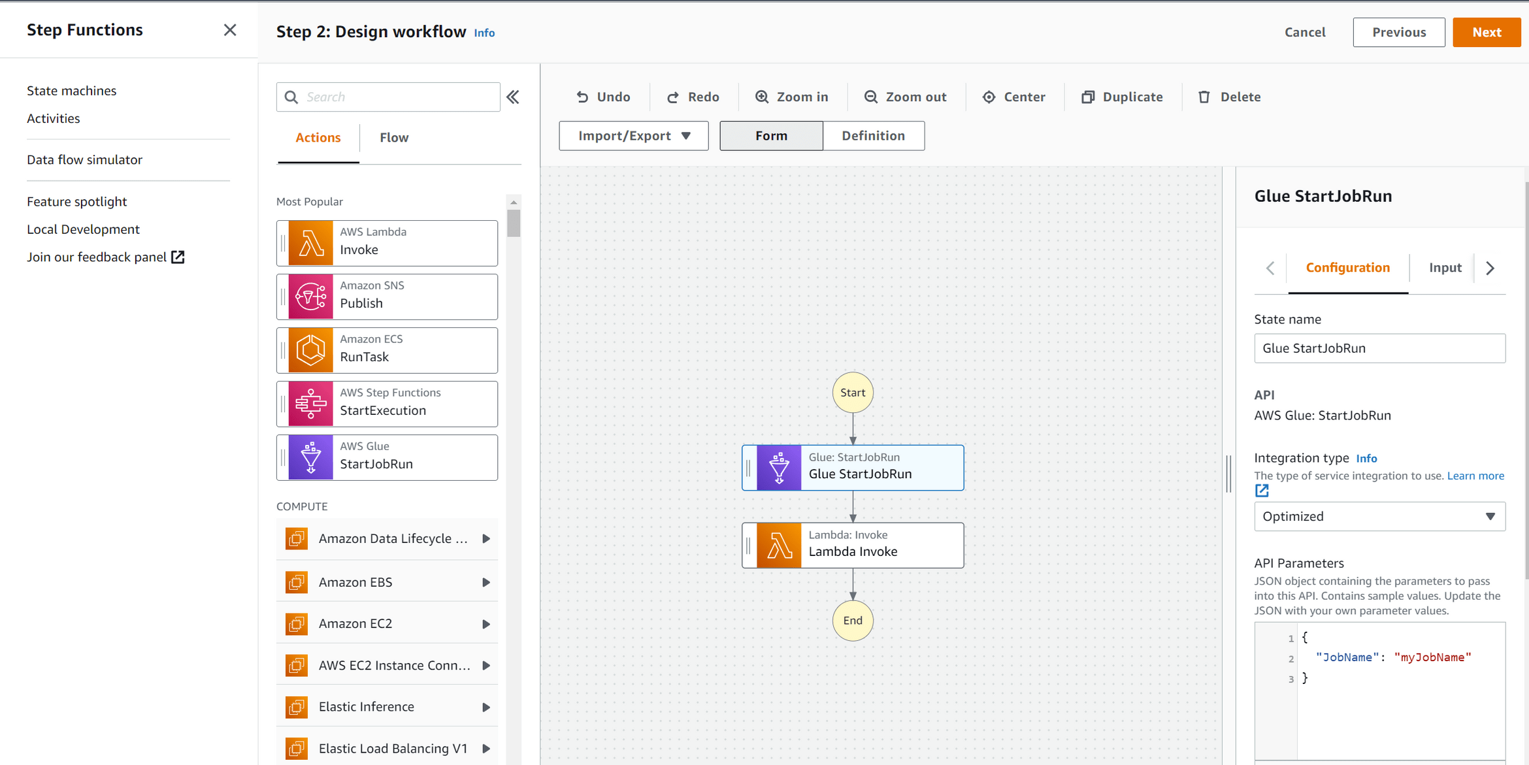Toggle to Definition view
Image resolution: width=1529 pixels, height=765 pixels.
point(873,135)
